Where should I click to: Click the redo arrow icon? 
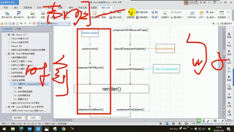[25, 23]
